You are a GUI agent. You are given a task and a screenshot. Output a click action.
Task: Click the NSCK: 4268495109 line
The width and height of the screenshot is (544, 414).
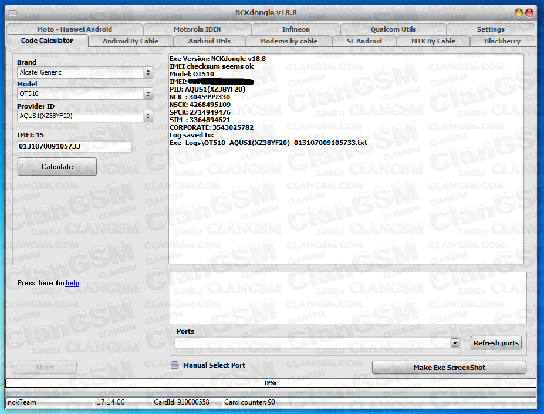point(200,105)
